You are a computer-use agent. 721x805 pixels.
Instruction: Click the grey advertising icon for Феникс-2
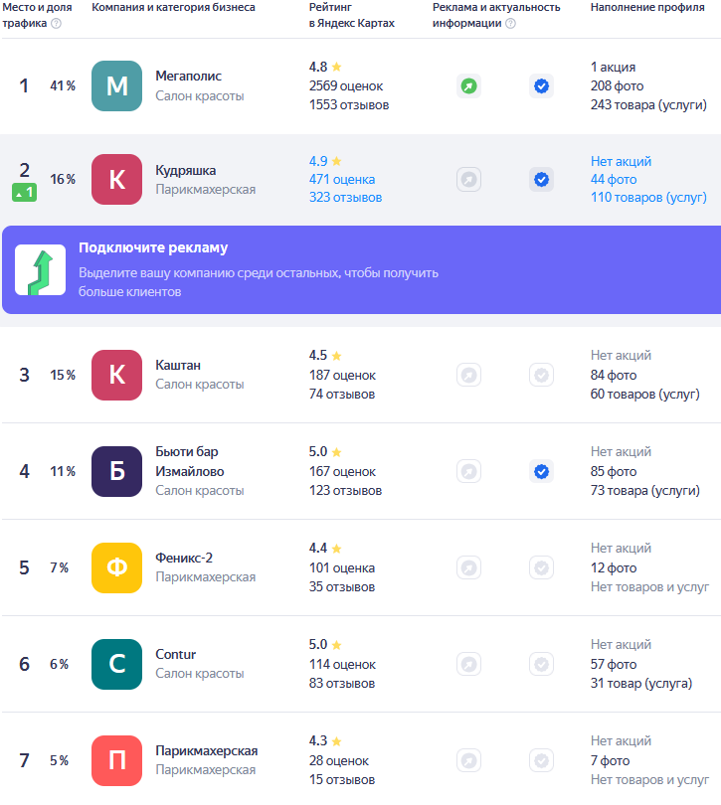coord(468,567)
